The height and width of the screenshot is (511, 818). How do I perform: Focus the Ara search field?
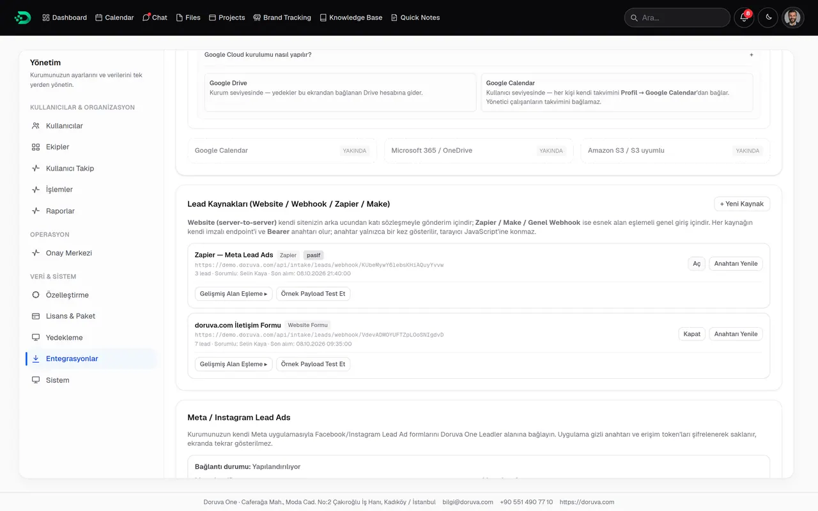pyautogui.click(x=677, y=17)
